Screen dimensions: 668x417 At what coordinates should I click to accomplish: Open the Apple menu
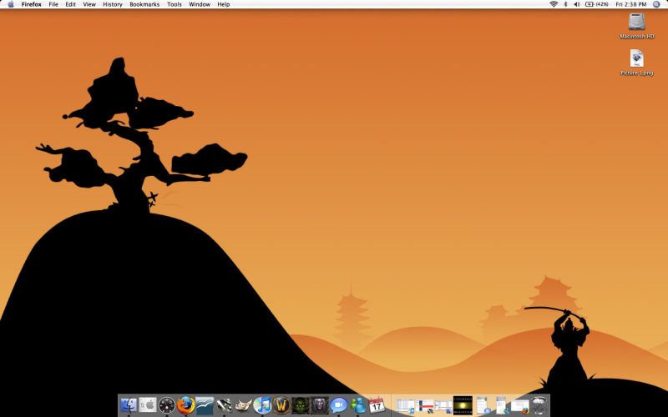(11, 4)
